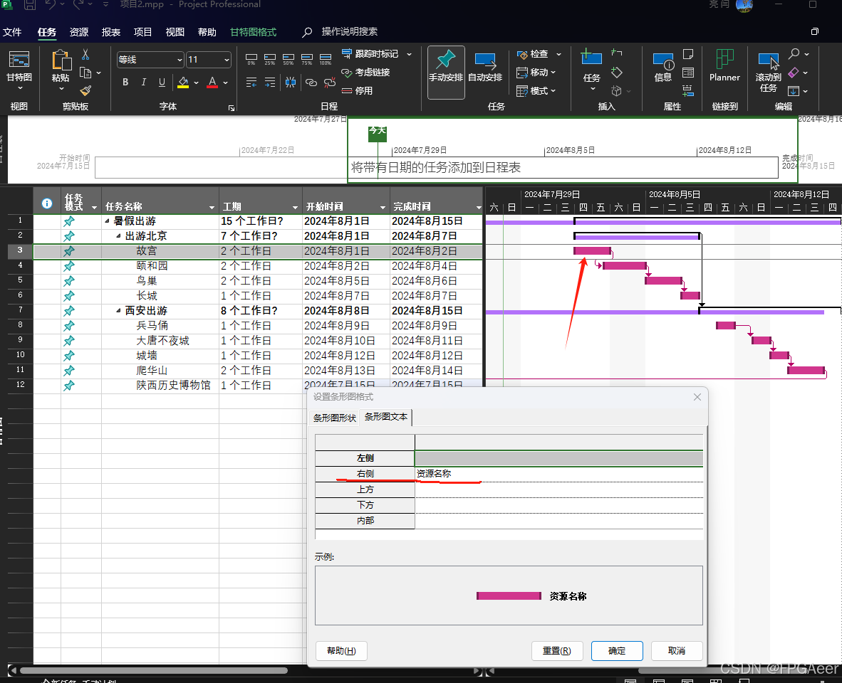Open the 文件 (File) menu
The image size is (842, 683).
coord(12,32)
